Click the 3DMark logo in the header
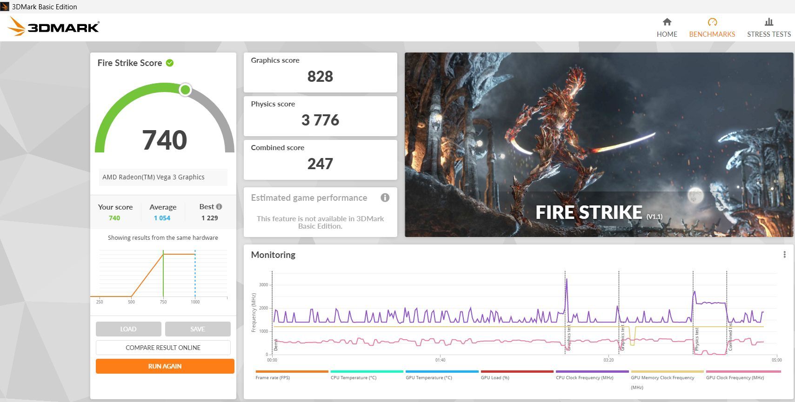Screen dimensions: 795x402 [x=53, y=26]
